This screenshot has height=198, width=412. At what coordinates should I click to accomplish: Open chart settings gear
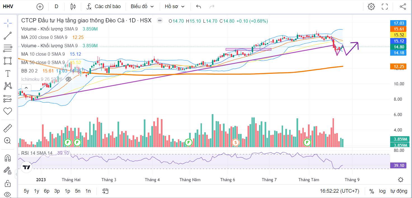click(371, 7)
